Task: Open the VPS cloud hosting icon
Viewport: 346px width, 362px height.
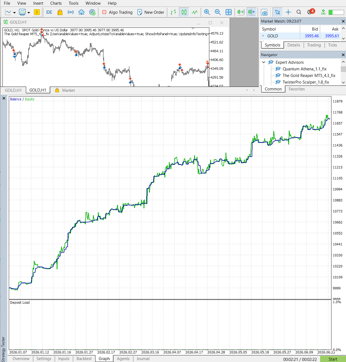Action: click(x=81, y=12)
